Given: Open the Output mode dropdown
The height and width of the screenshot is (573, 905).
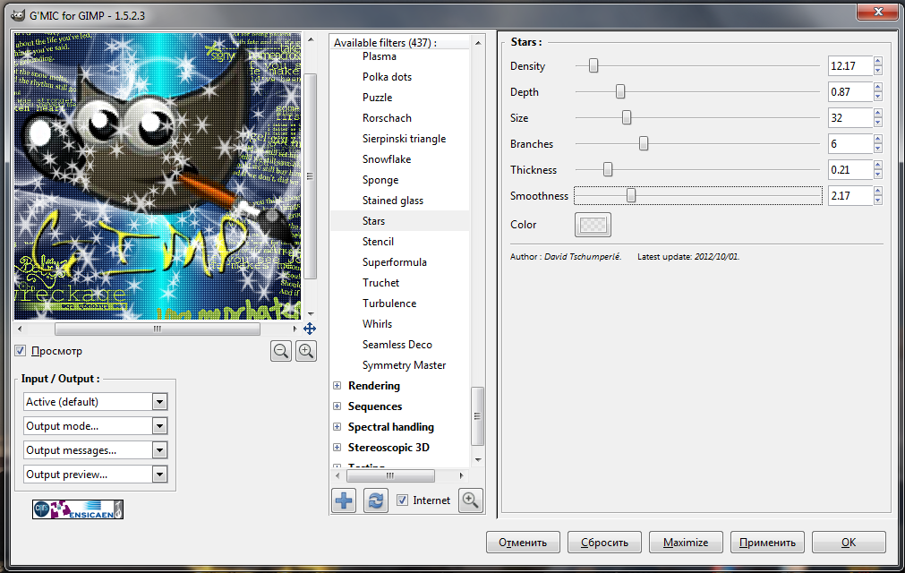Looking at the screenshot, I should (x=95, y=426).
